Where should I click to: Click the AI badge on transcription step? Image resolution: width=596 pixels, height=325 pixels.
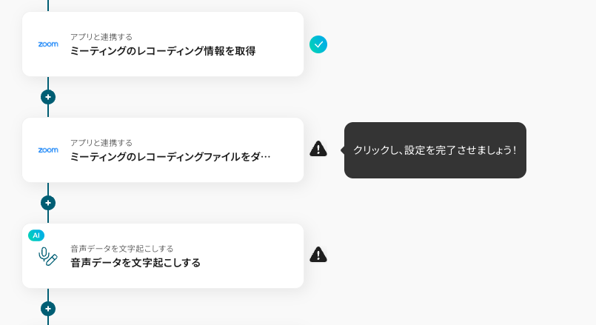pyautogui.click(x=36, y=235)
